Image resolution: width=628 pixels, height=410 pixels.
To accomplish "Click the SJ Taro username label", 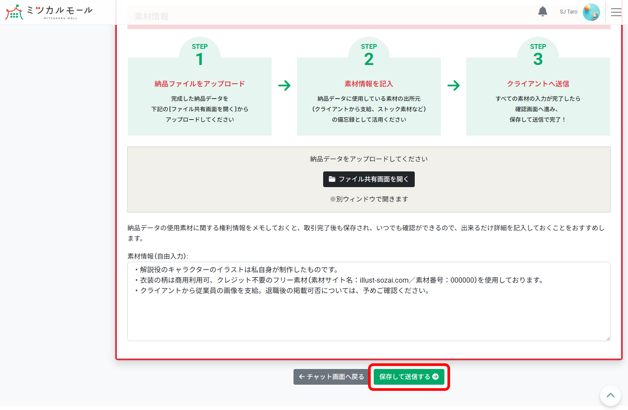I will click(568, 12).
